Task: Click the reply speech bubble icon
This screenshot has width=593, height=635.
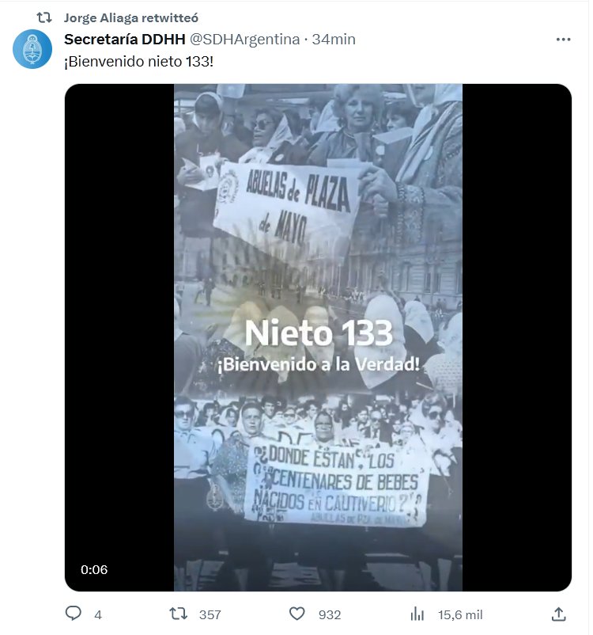Action: (x=74, y=614)
